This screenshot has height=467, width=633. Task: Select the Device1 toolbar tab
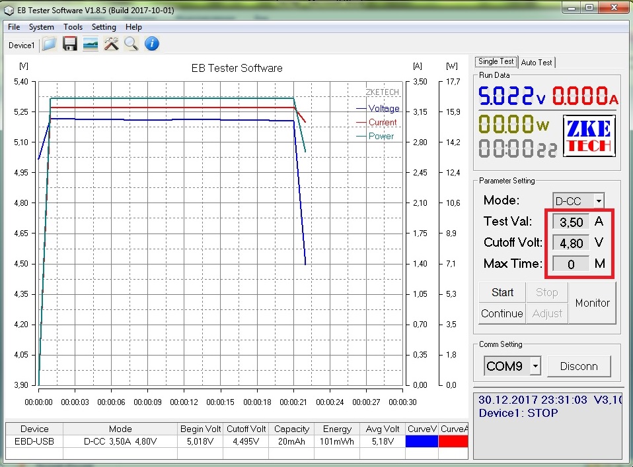tap(22, 45)
